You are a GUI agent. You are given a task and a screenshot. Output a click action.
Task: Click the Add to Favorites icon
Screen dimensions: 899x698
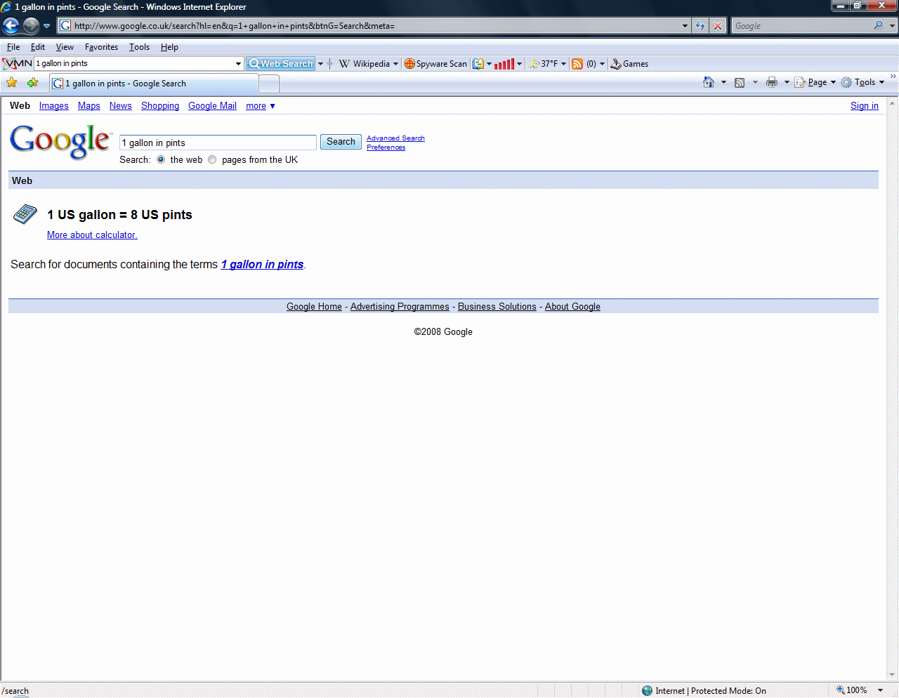tap(32, 83)
